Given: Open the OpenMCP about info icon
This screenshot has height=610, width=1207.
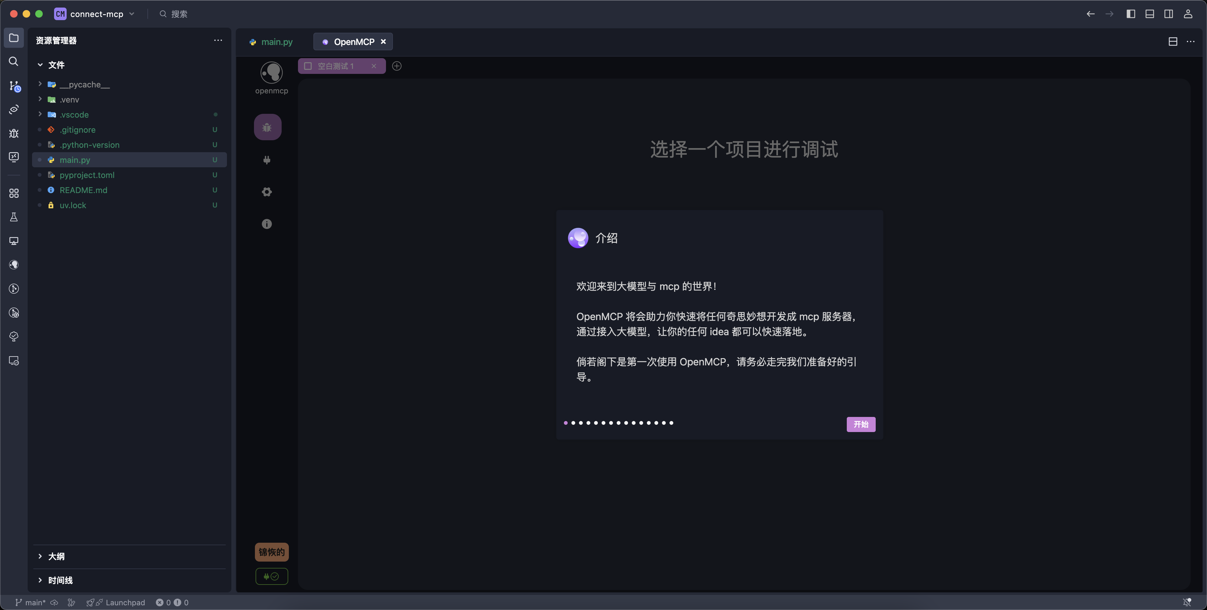Looking at the screenshot, I should (267, 224).
